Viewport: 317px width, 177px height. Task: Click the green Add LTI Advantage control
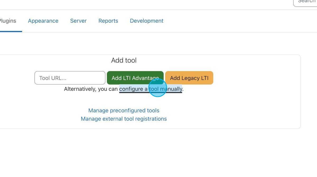click(135, 78)
